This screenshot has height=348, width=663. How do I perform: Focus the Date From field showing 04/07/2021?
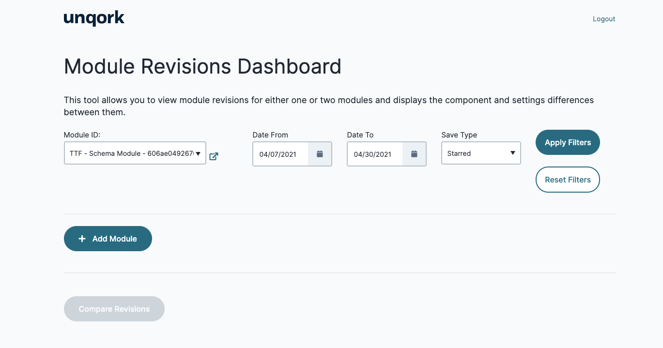[x=280, y=154]
